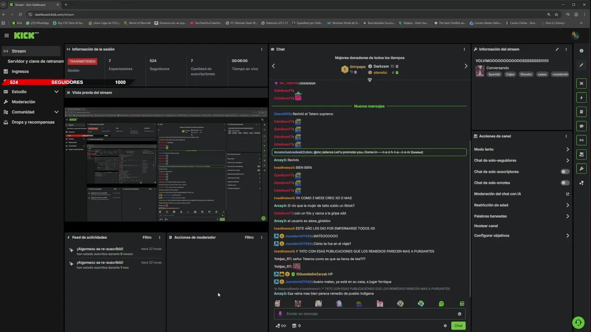Focus the Enviar un mensaje input
This screenshot has width=591, height=332.
(370, 314)
